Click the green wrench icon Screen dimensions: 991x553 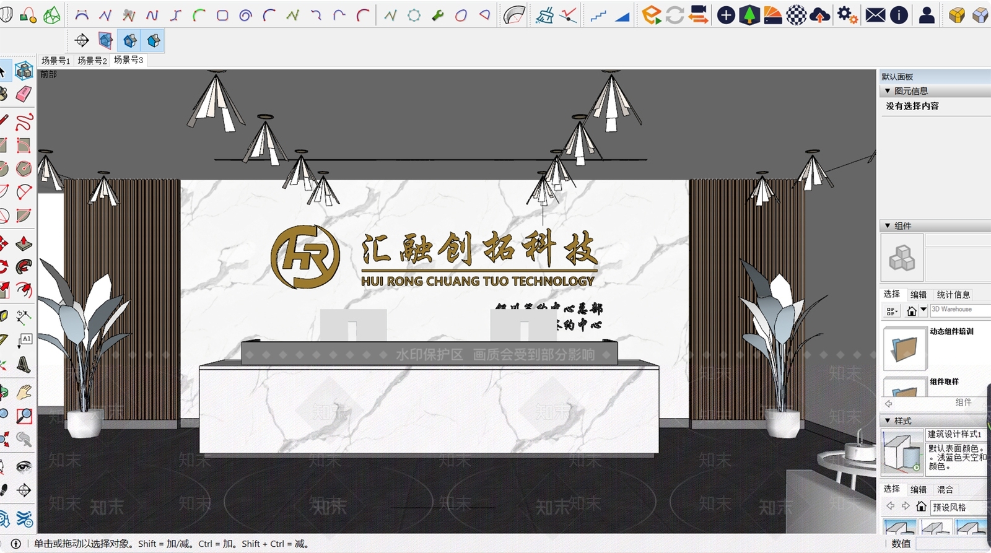click(x=438, y=15)
